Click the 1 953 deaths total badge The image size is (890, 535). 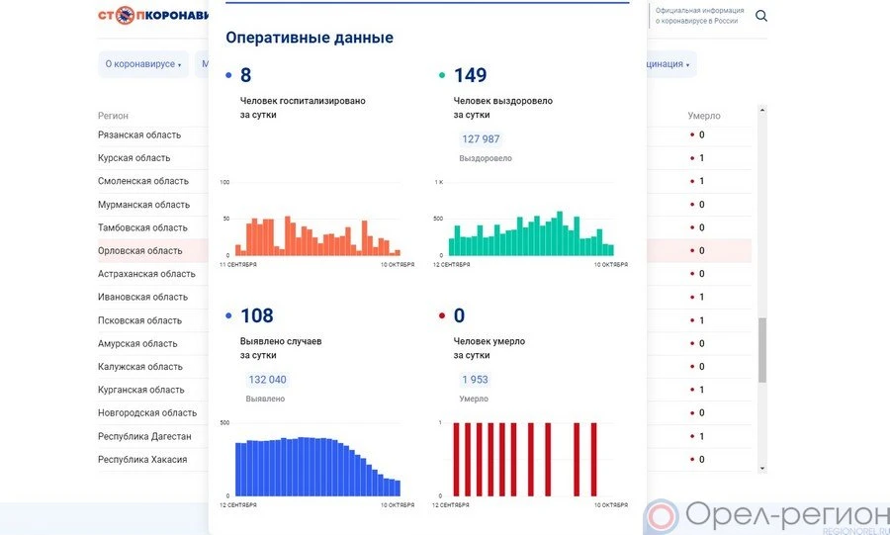coord(475,380)
